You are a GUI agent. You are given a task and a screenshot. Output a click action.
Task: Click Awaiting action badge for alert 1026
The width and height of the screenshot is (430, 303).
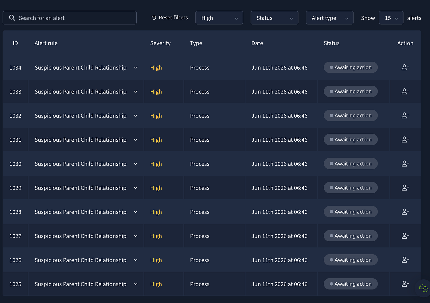350,260
